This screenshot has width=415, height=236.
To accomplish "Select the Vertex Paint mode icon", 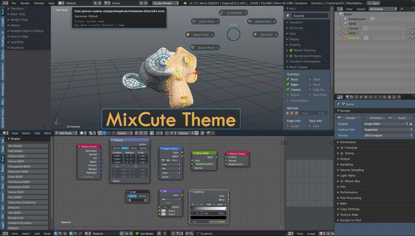I will click(194, 21).
